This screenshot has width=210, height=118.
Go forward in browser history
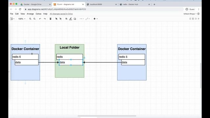point(16,9)
